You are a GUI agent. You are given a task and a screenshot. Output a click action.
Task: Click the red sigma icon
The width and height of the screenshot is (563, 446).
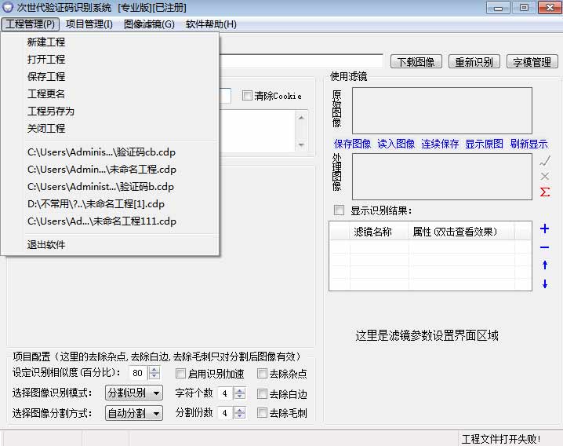click(x=545, y=192)
